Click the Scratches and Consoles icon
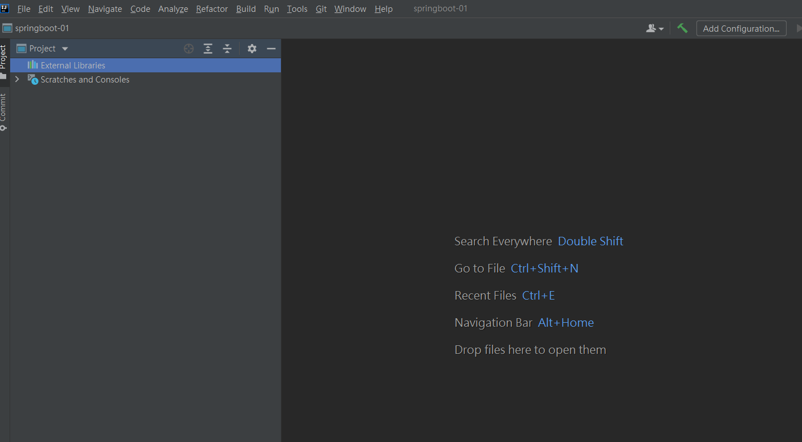Image resolution: width=802 pixels, height=442 pixels. coord(33,80)
